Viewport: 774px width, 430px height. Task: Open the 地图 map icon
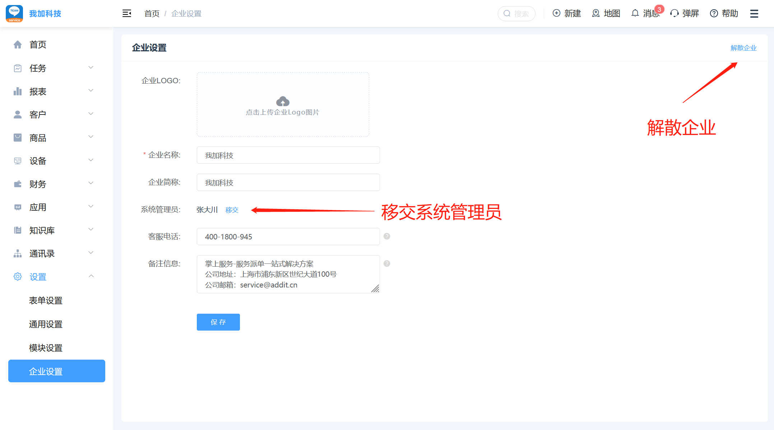(596, 13)
